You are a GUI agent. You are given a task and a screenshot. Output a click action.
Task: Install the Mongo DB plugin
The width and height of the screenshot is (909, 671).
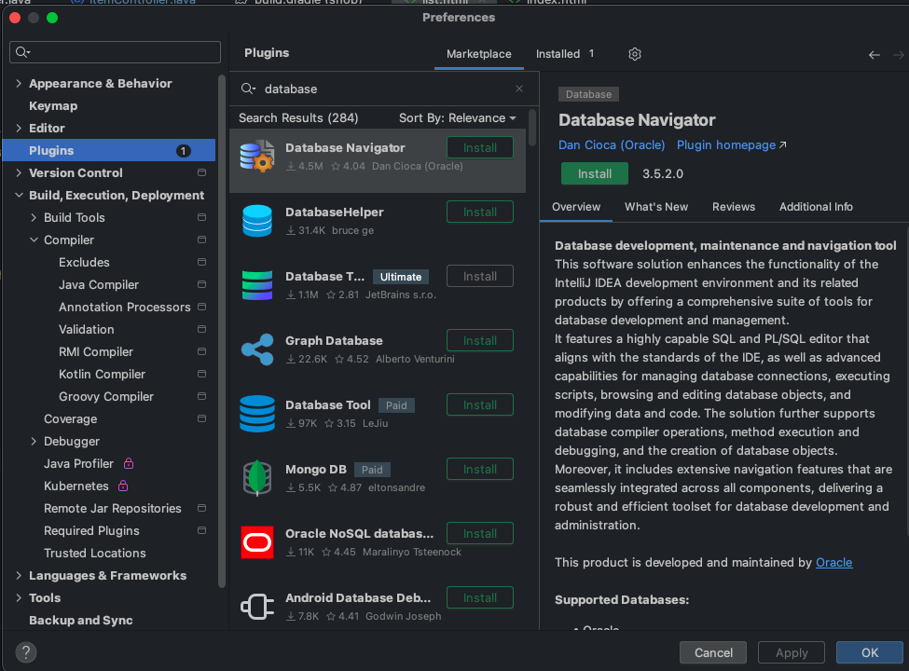click(480, 470)
